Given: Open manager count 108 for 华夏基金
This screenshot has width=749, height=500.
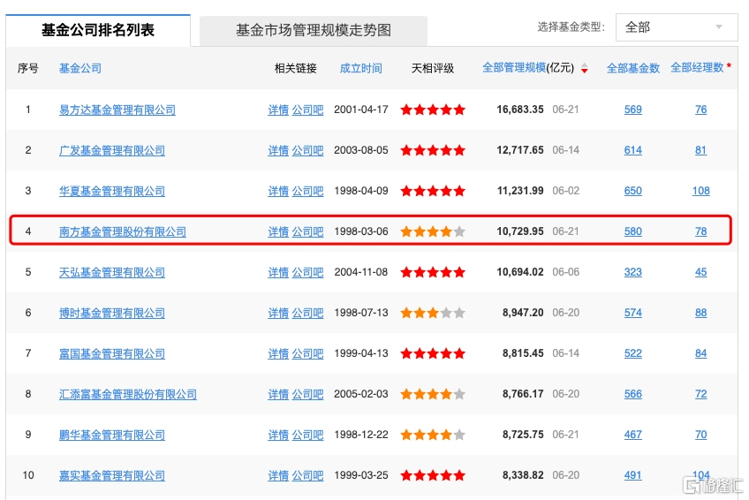Looking at the screenshot, I should point(701,191).
